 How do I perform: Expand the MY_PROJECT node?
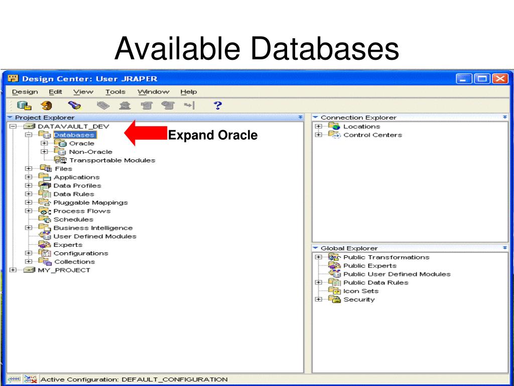click(x=13, y=270)
